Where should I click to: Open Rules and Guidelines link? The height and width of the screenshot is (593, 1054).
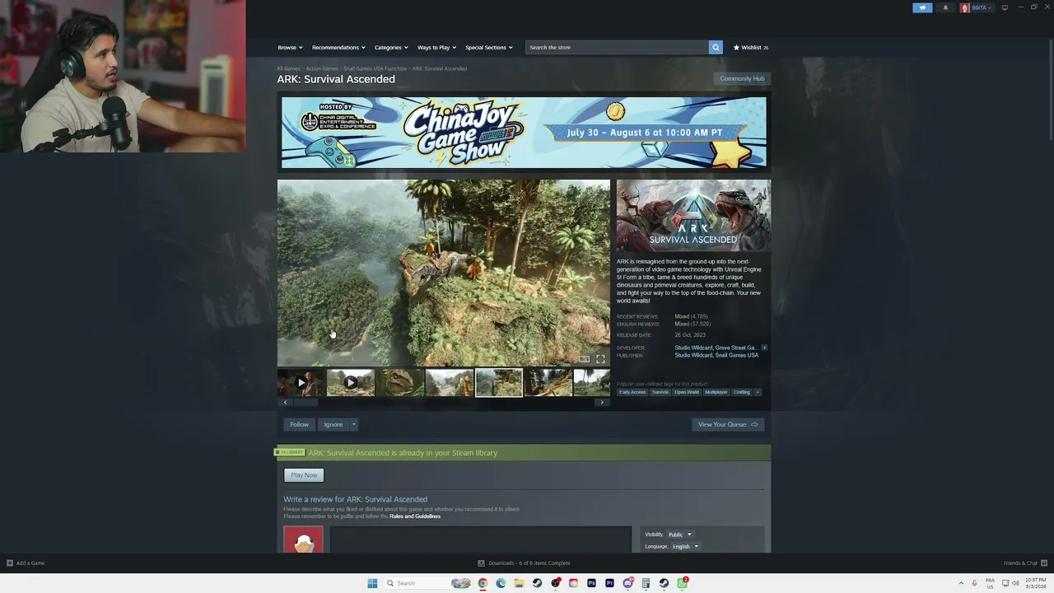[x=415, y=516]
